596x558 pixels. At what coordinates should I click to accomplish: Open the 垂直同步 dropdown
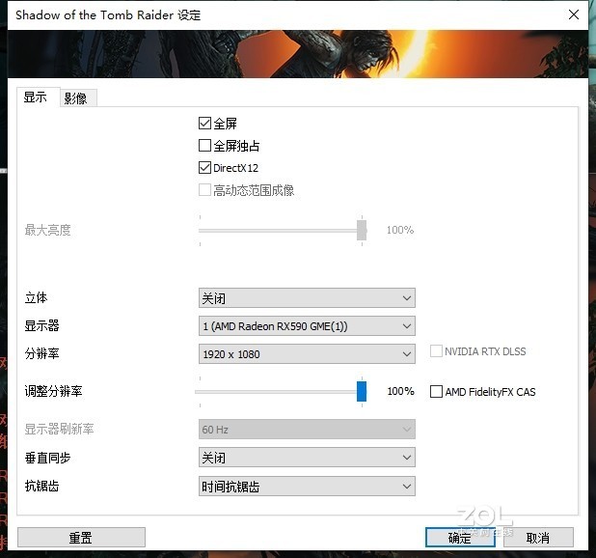(x=307, y=458)
